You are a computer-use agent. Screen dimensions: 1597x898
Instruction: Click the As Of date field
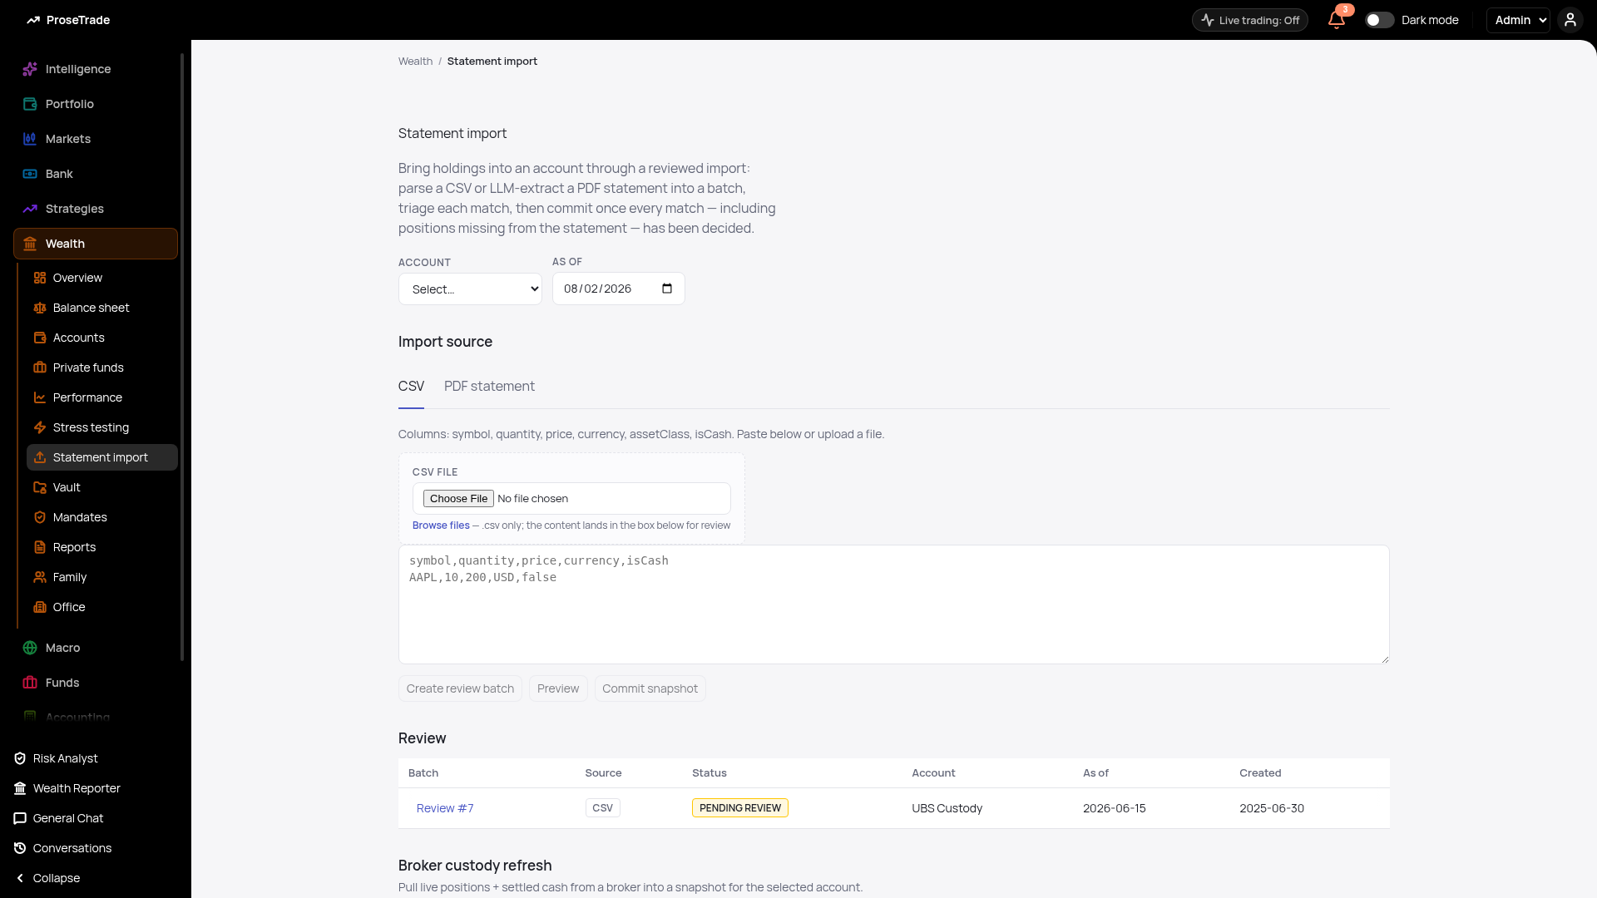point(618,289)
